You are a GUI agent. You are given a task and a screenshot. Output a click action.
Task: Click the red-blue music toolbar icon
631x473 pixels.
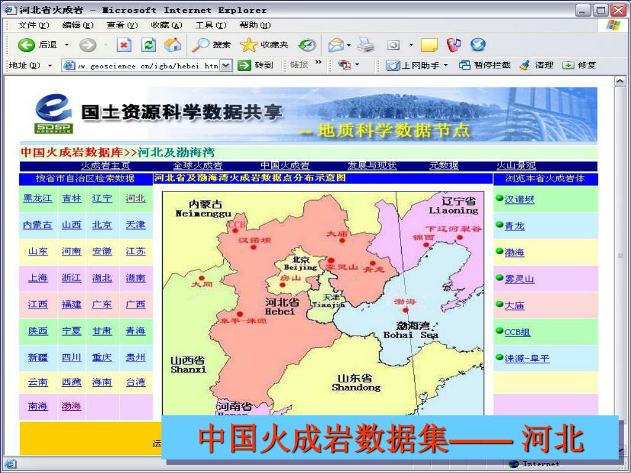pos(454,44)
